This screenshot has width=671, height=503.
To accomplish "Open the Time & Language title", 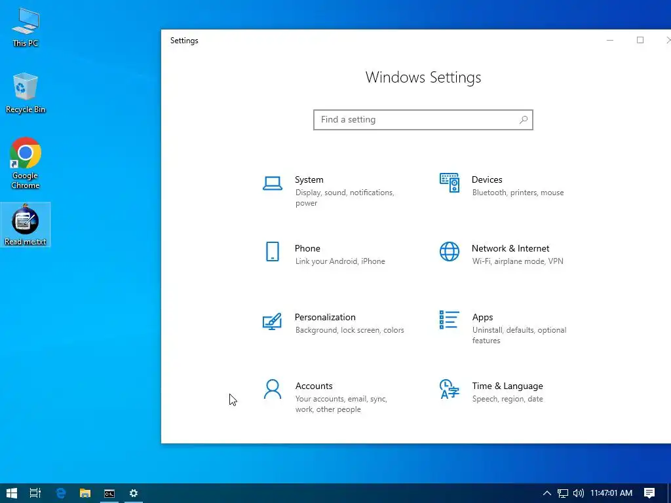I will pyautogui.click(x=508, y=386).
